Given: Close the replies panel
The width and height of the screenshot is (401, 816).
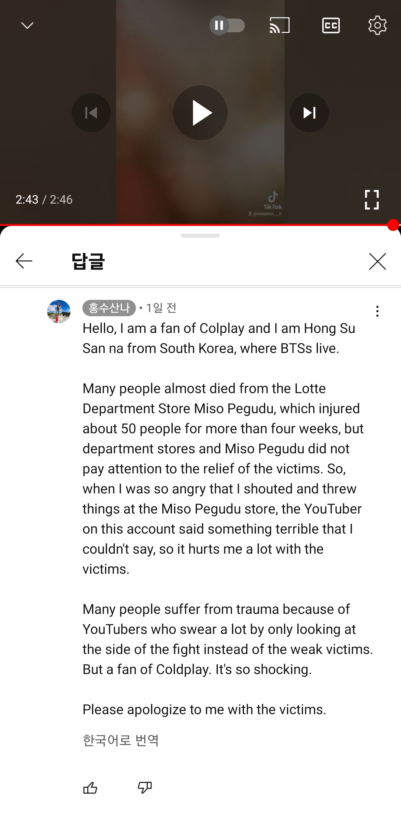Looking at the screenshot, I should point(378,261).
